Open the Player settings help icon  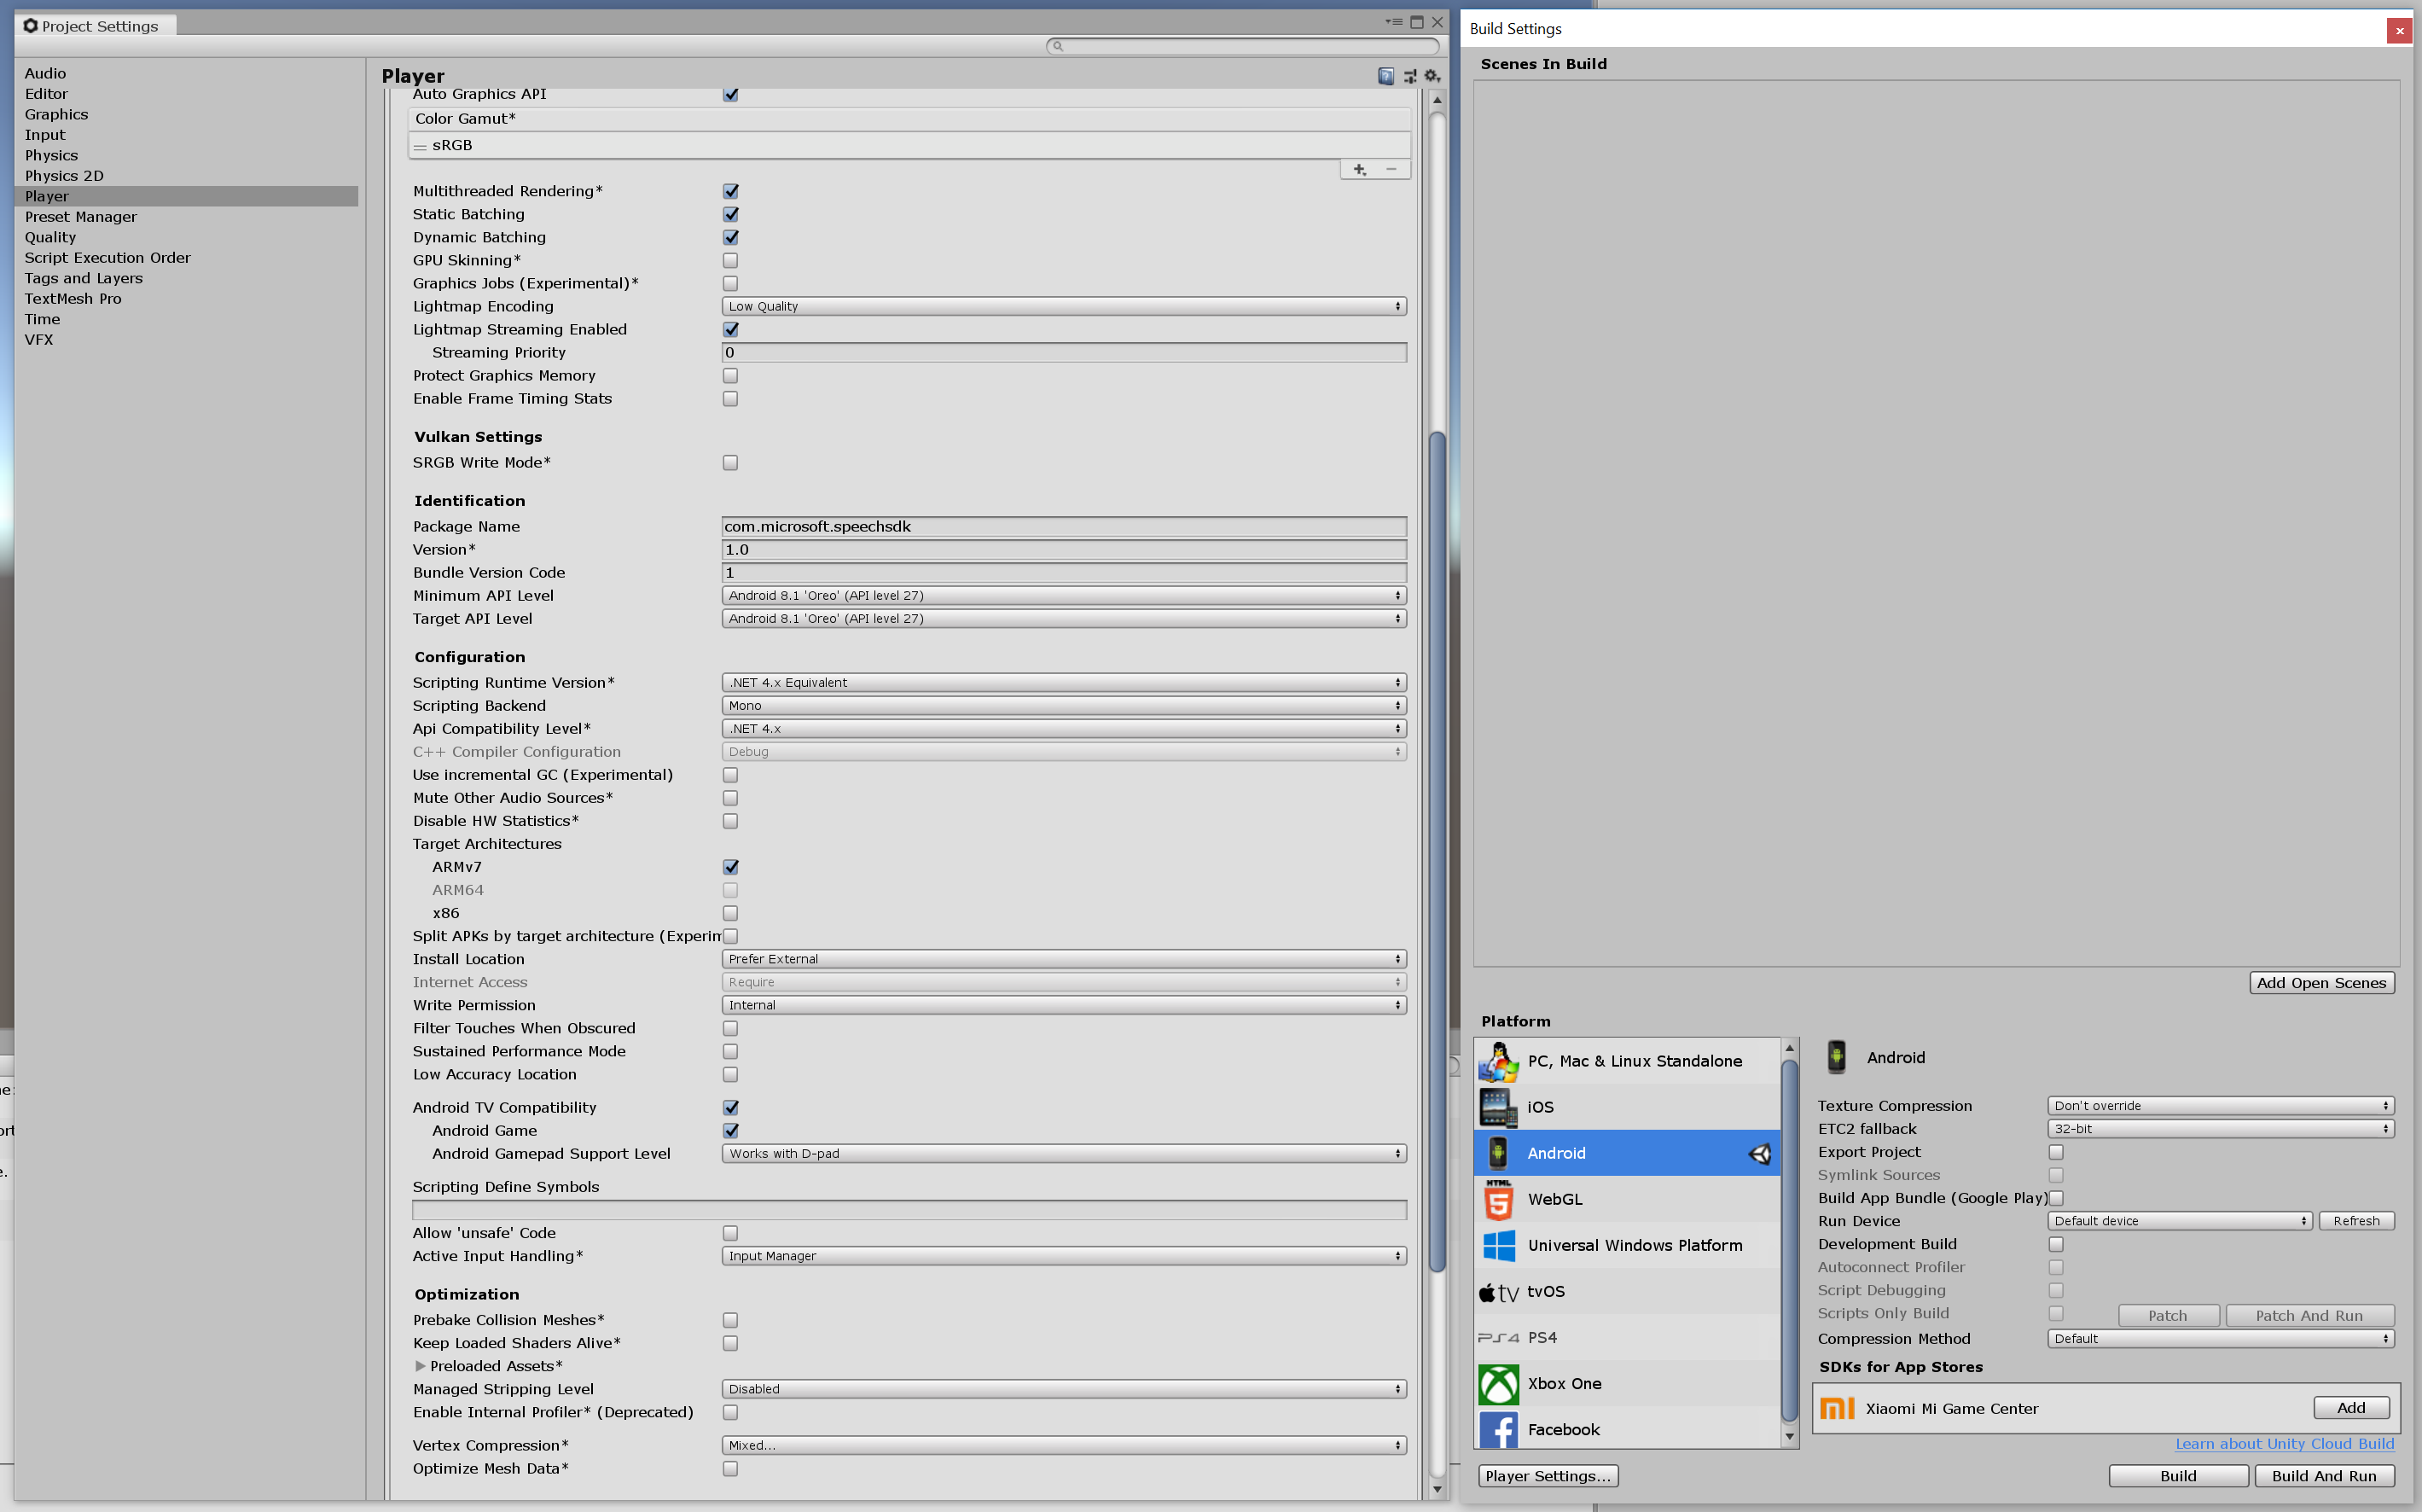1386,76
